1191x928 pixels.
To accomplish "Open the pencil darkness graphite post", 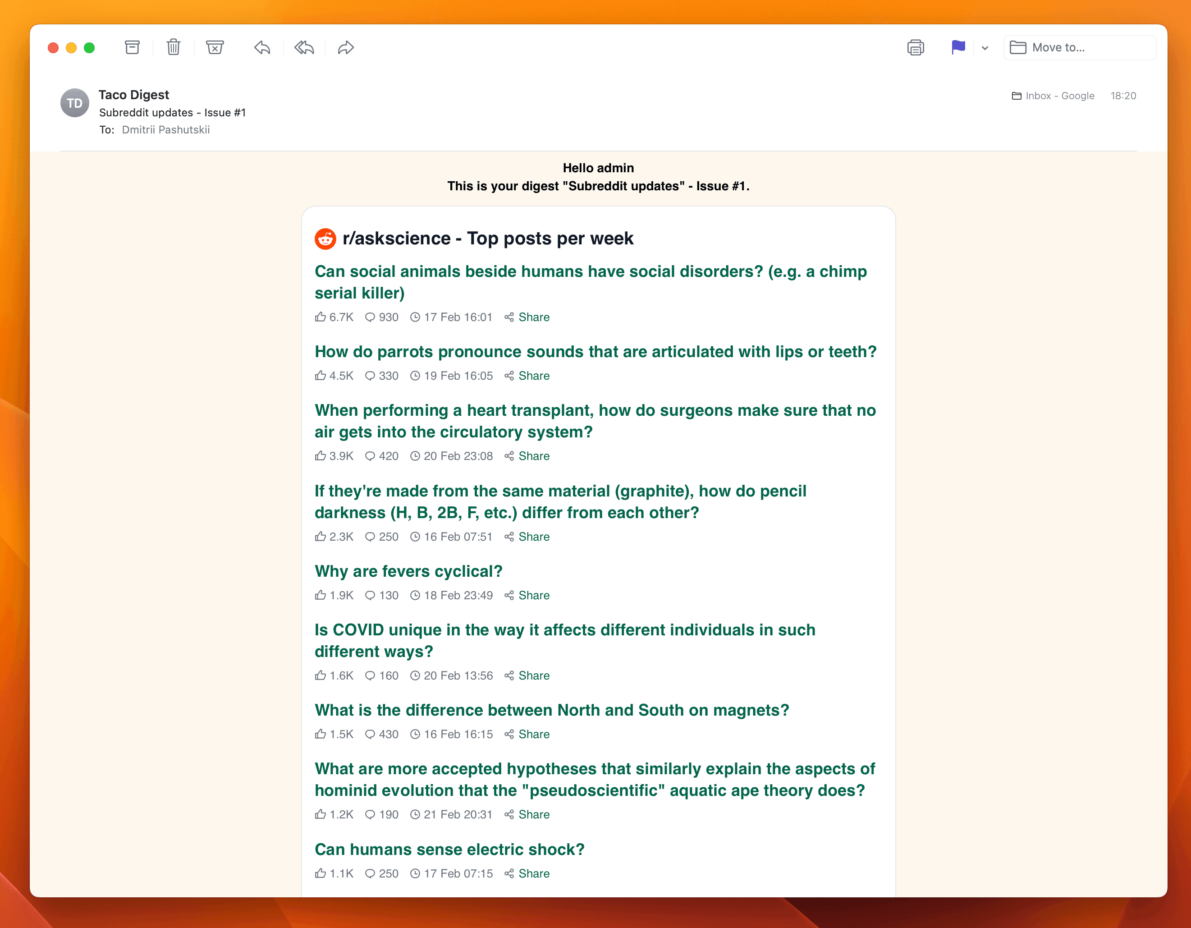I will click(x=560, y=502).
